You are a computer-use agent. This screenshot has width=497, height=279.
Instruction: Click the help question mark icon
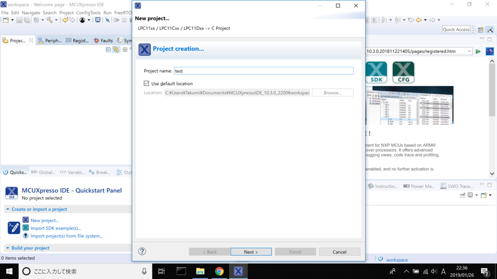click(142, 251)
